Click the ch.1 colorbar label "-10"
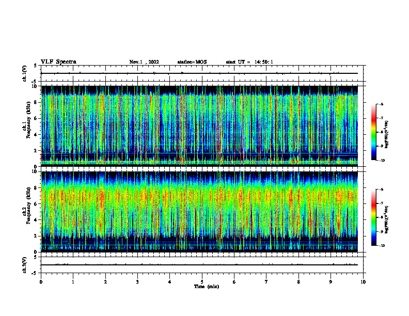The height and width of the screenshot is (316, 409). click(x=382, y=161)
